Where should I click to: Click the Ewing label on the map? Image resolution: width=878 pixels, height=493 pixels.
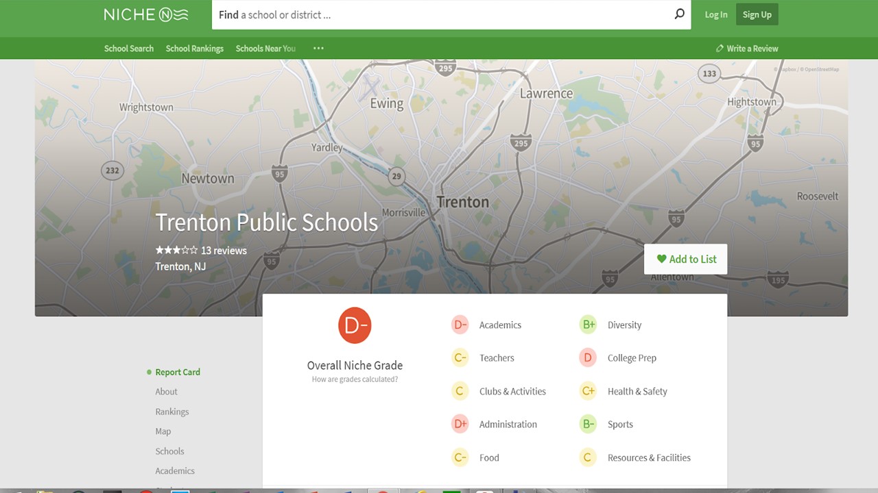pyautogui.click(x=387, y=103)
